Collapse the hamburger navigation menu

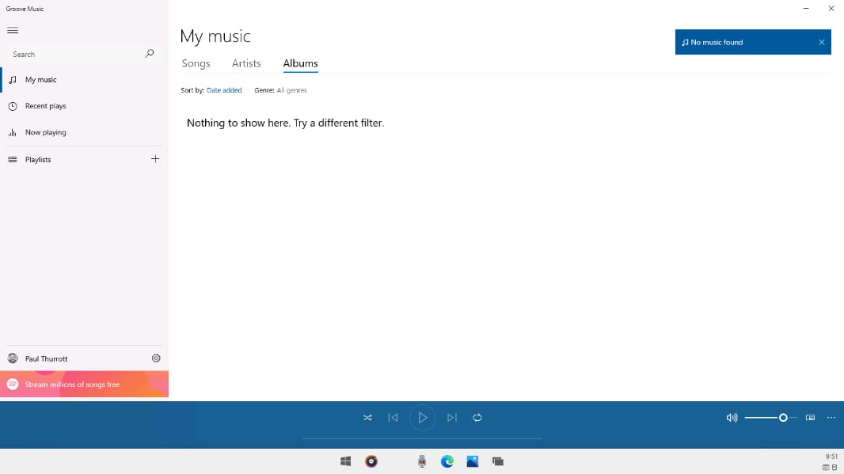(x=13, y=30)
